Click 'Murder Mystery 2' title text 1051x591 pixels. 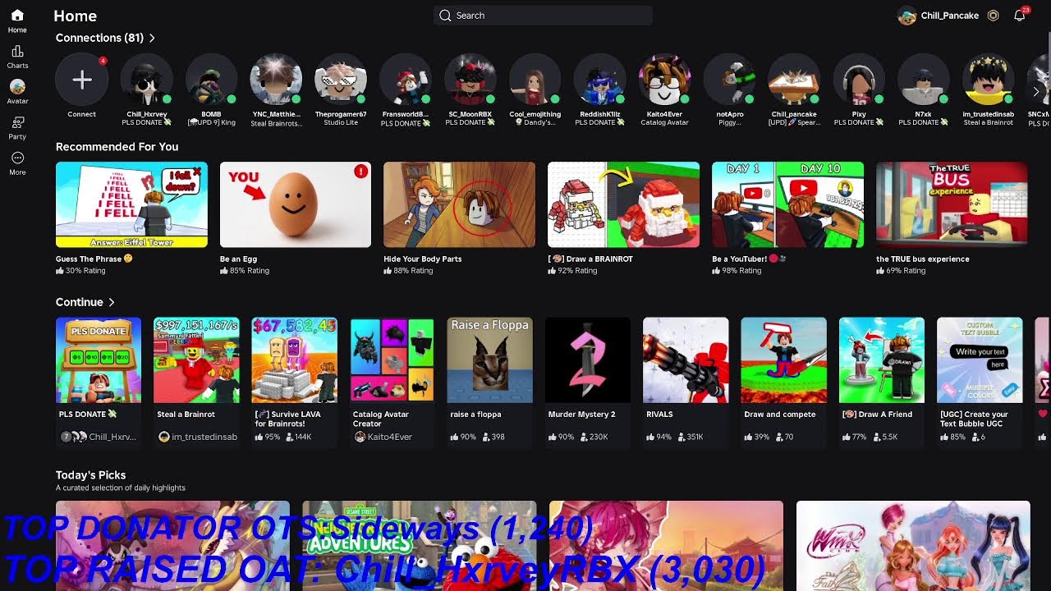(x=581, y=415)
